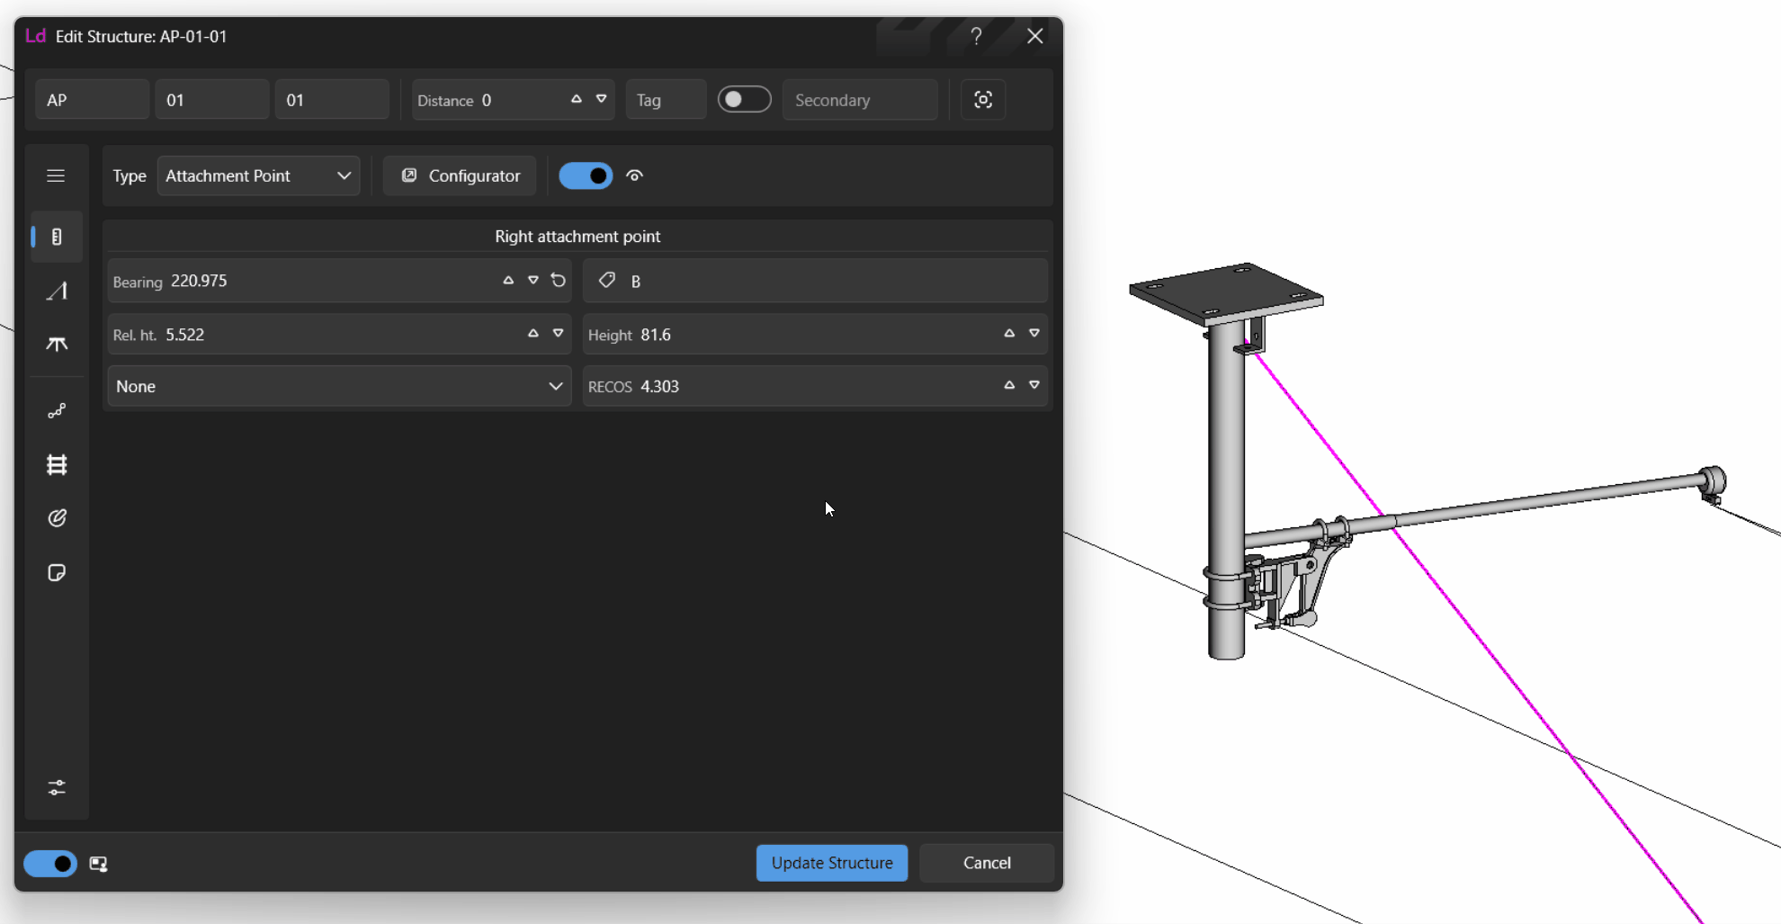Open the track rails sidebar tab

(57, 464)
